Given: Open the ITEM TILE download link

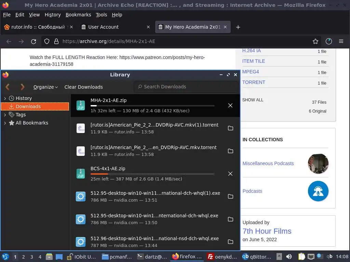Looking at the screenshot, I should tap(254, 61).
